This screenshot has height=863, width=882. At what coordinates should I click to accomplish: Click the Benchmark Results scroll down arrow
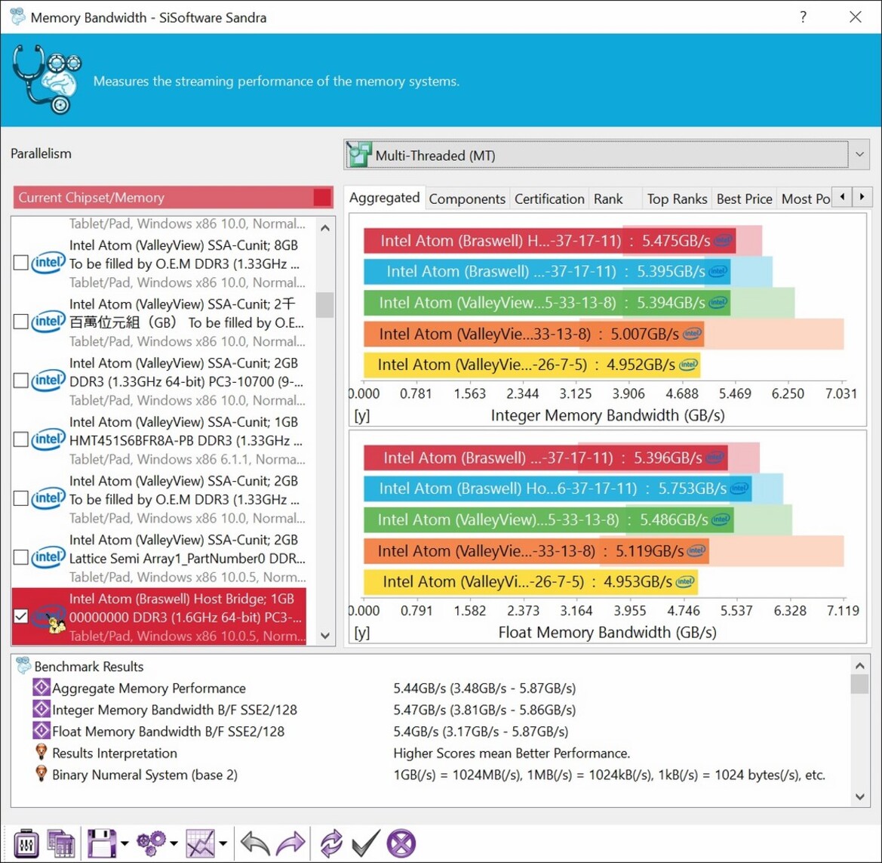click(859, 796)
